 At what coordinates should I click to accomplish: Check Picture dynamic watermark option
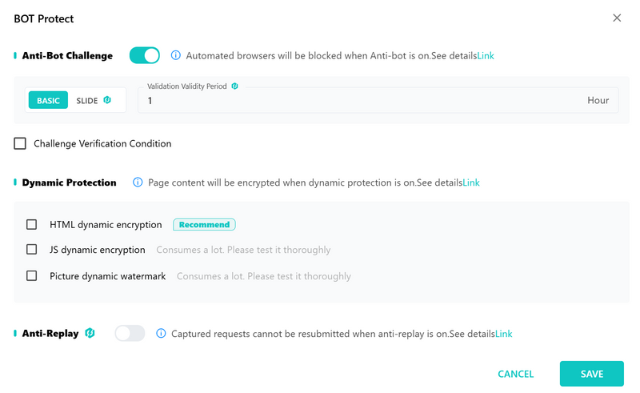31,276
